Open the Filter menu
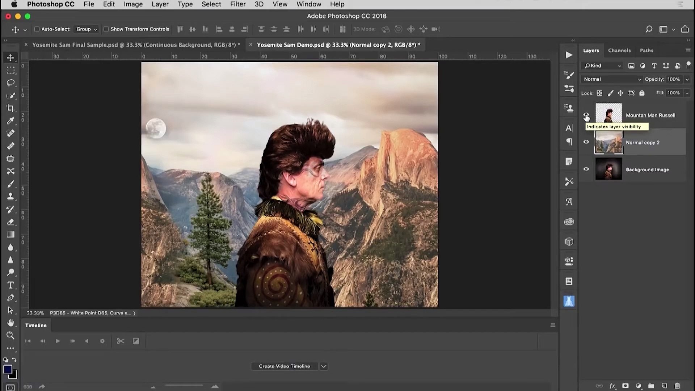Screen dimensions: 695x391 (237, 4)
